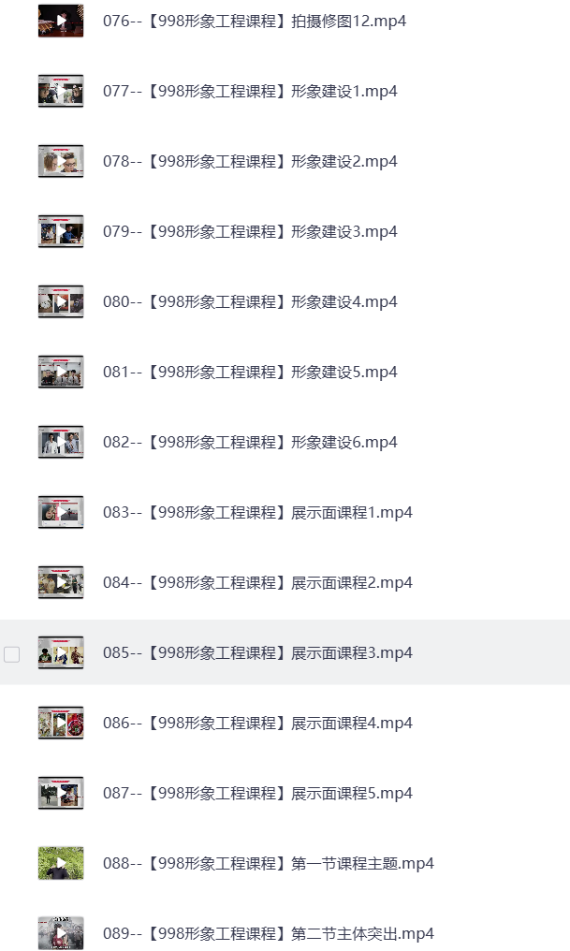This screenshot has height=951, width=570.
Task: Click thumbnail of 展示面课程4.mp4
Action: point(61,723)
